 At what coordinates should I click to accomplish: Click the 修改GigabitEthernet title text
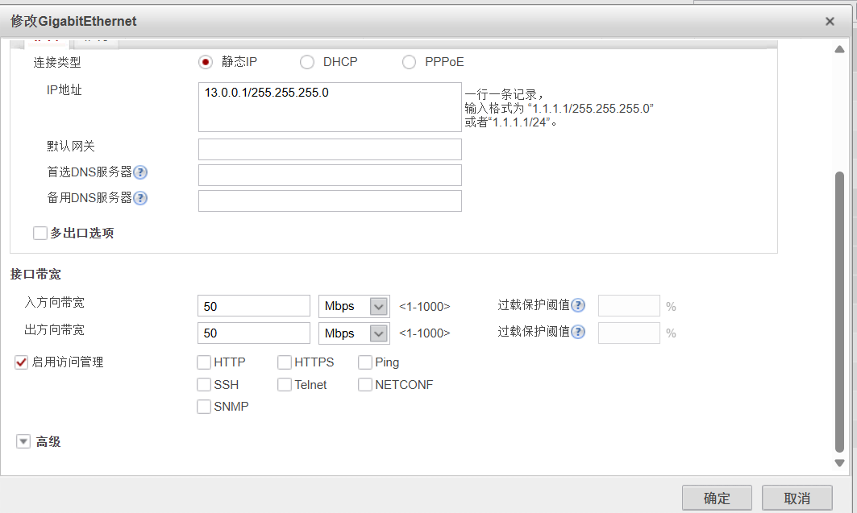tap(73, 21)
